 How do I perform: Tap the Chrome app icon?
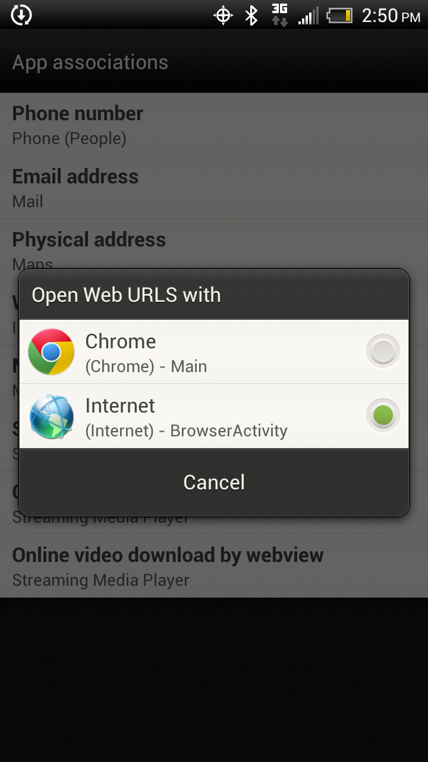tap(51, 352)
